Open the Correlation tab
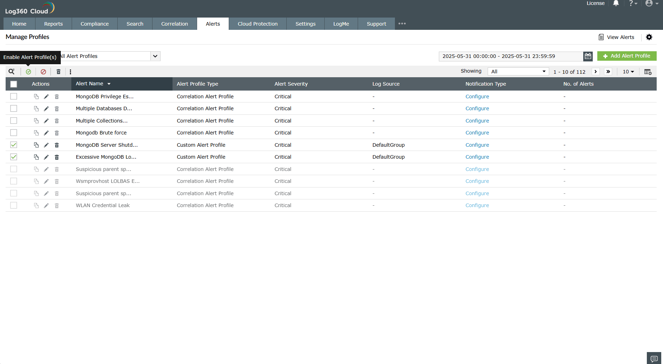The height and width of the screenshot is (364, 663). click(174, 24)
